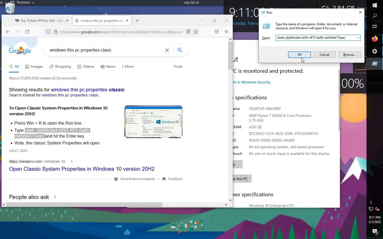Switch to Images results
Screen dimensions: 383x239
coord(34,67)
